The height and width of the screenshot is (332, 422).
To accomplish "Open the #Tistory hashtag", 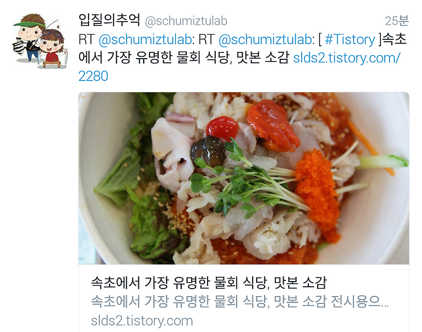I will pyautogui.click(x=350, y=39).
